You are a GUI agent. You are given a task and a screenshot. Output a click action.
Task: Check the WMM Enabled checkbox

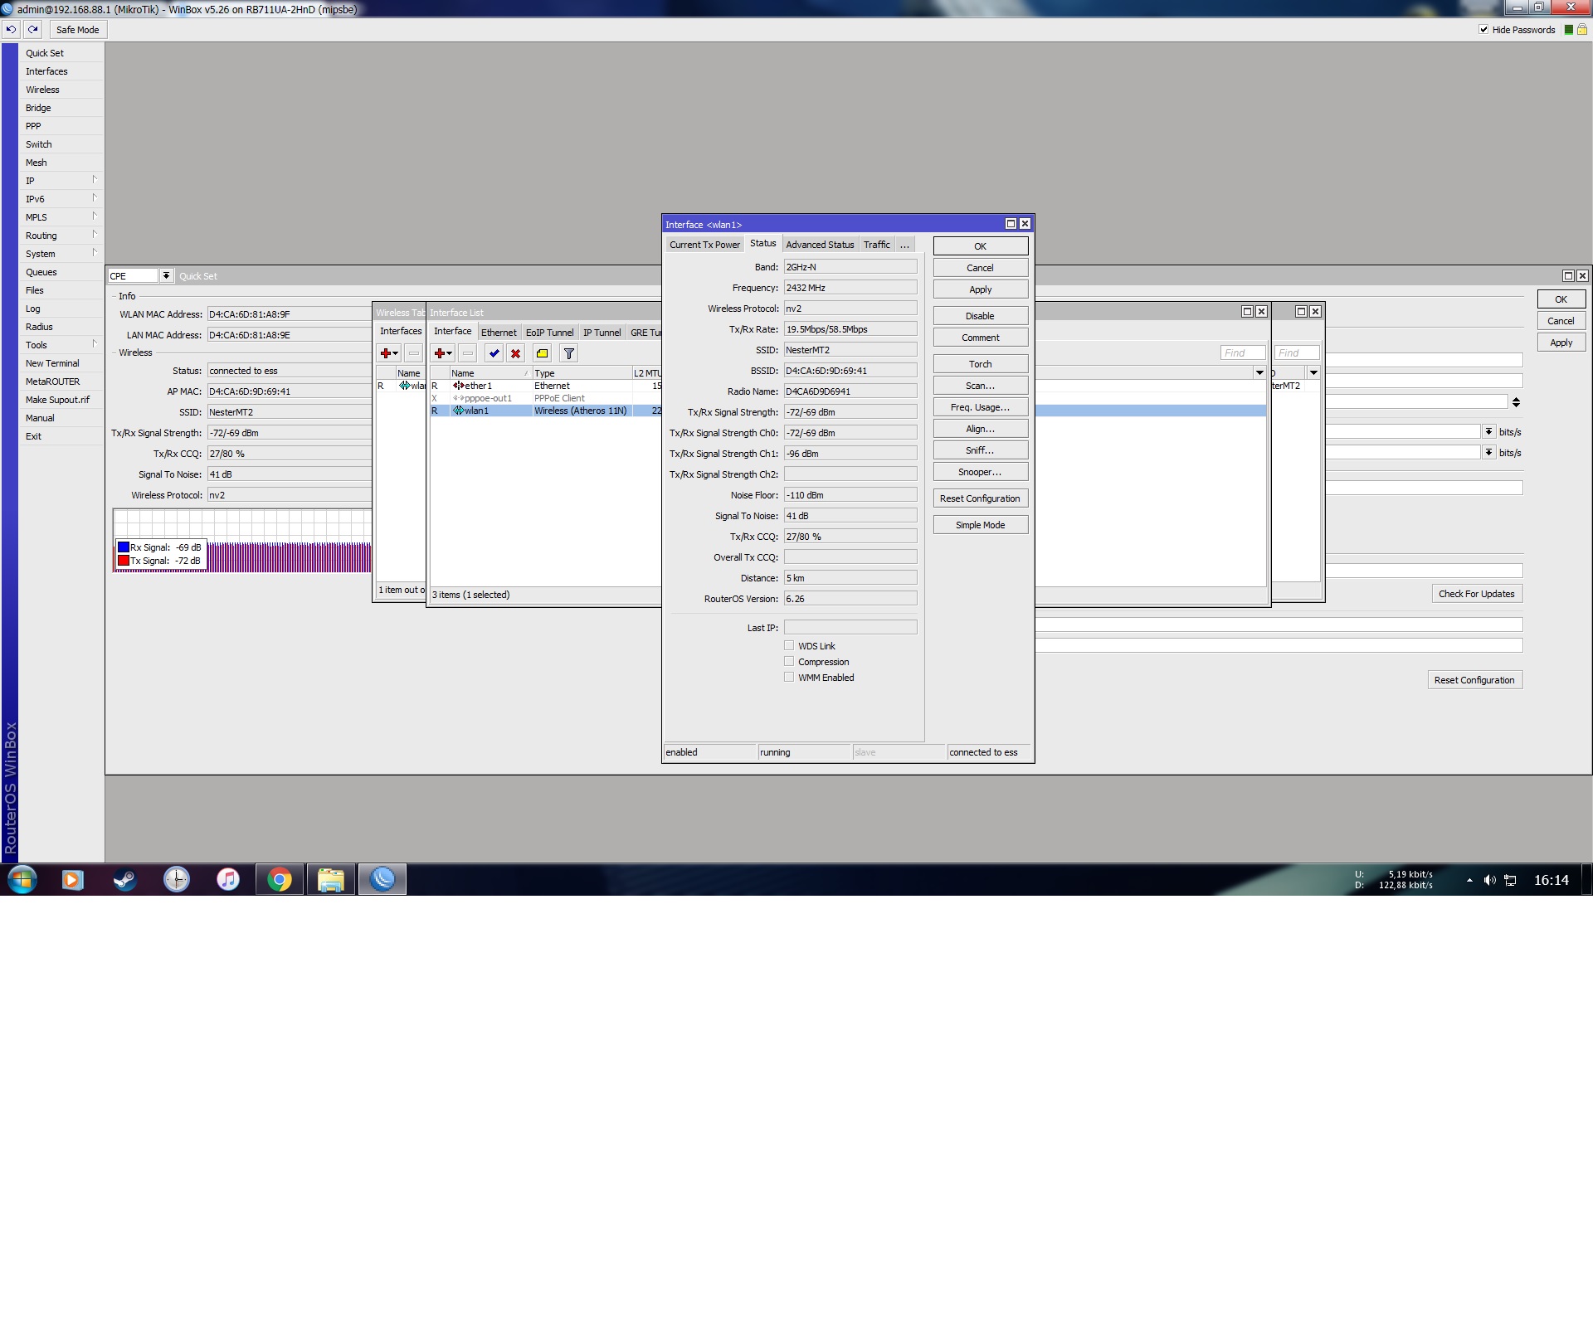click(789, 677)
